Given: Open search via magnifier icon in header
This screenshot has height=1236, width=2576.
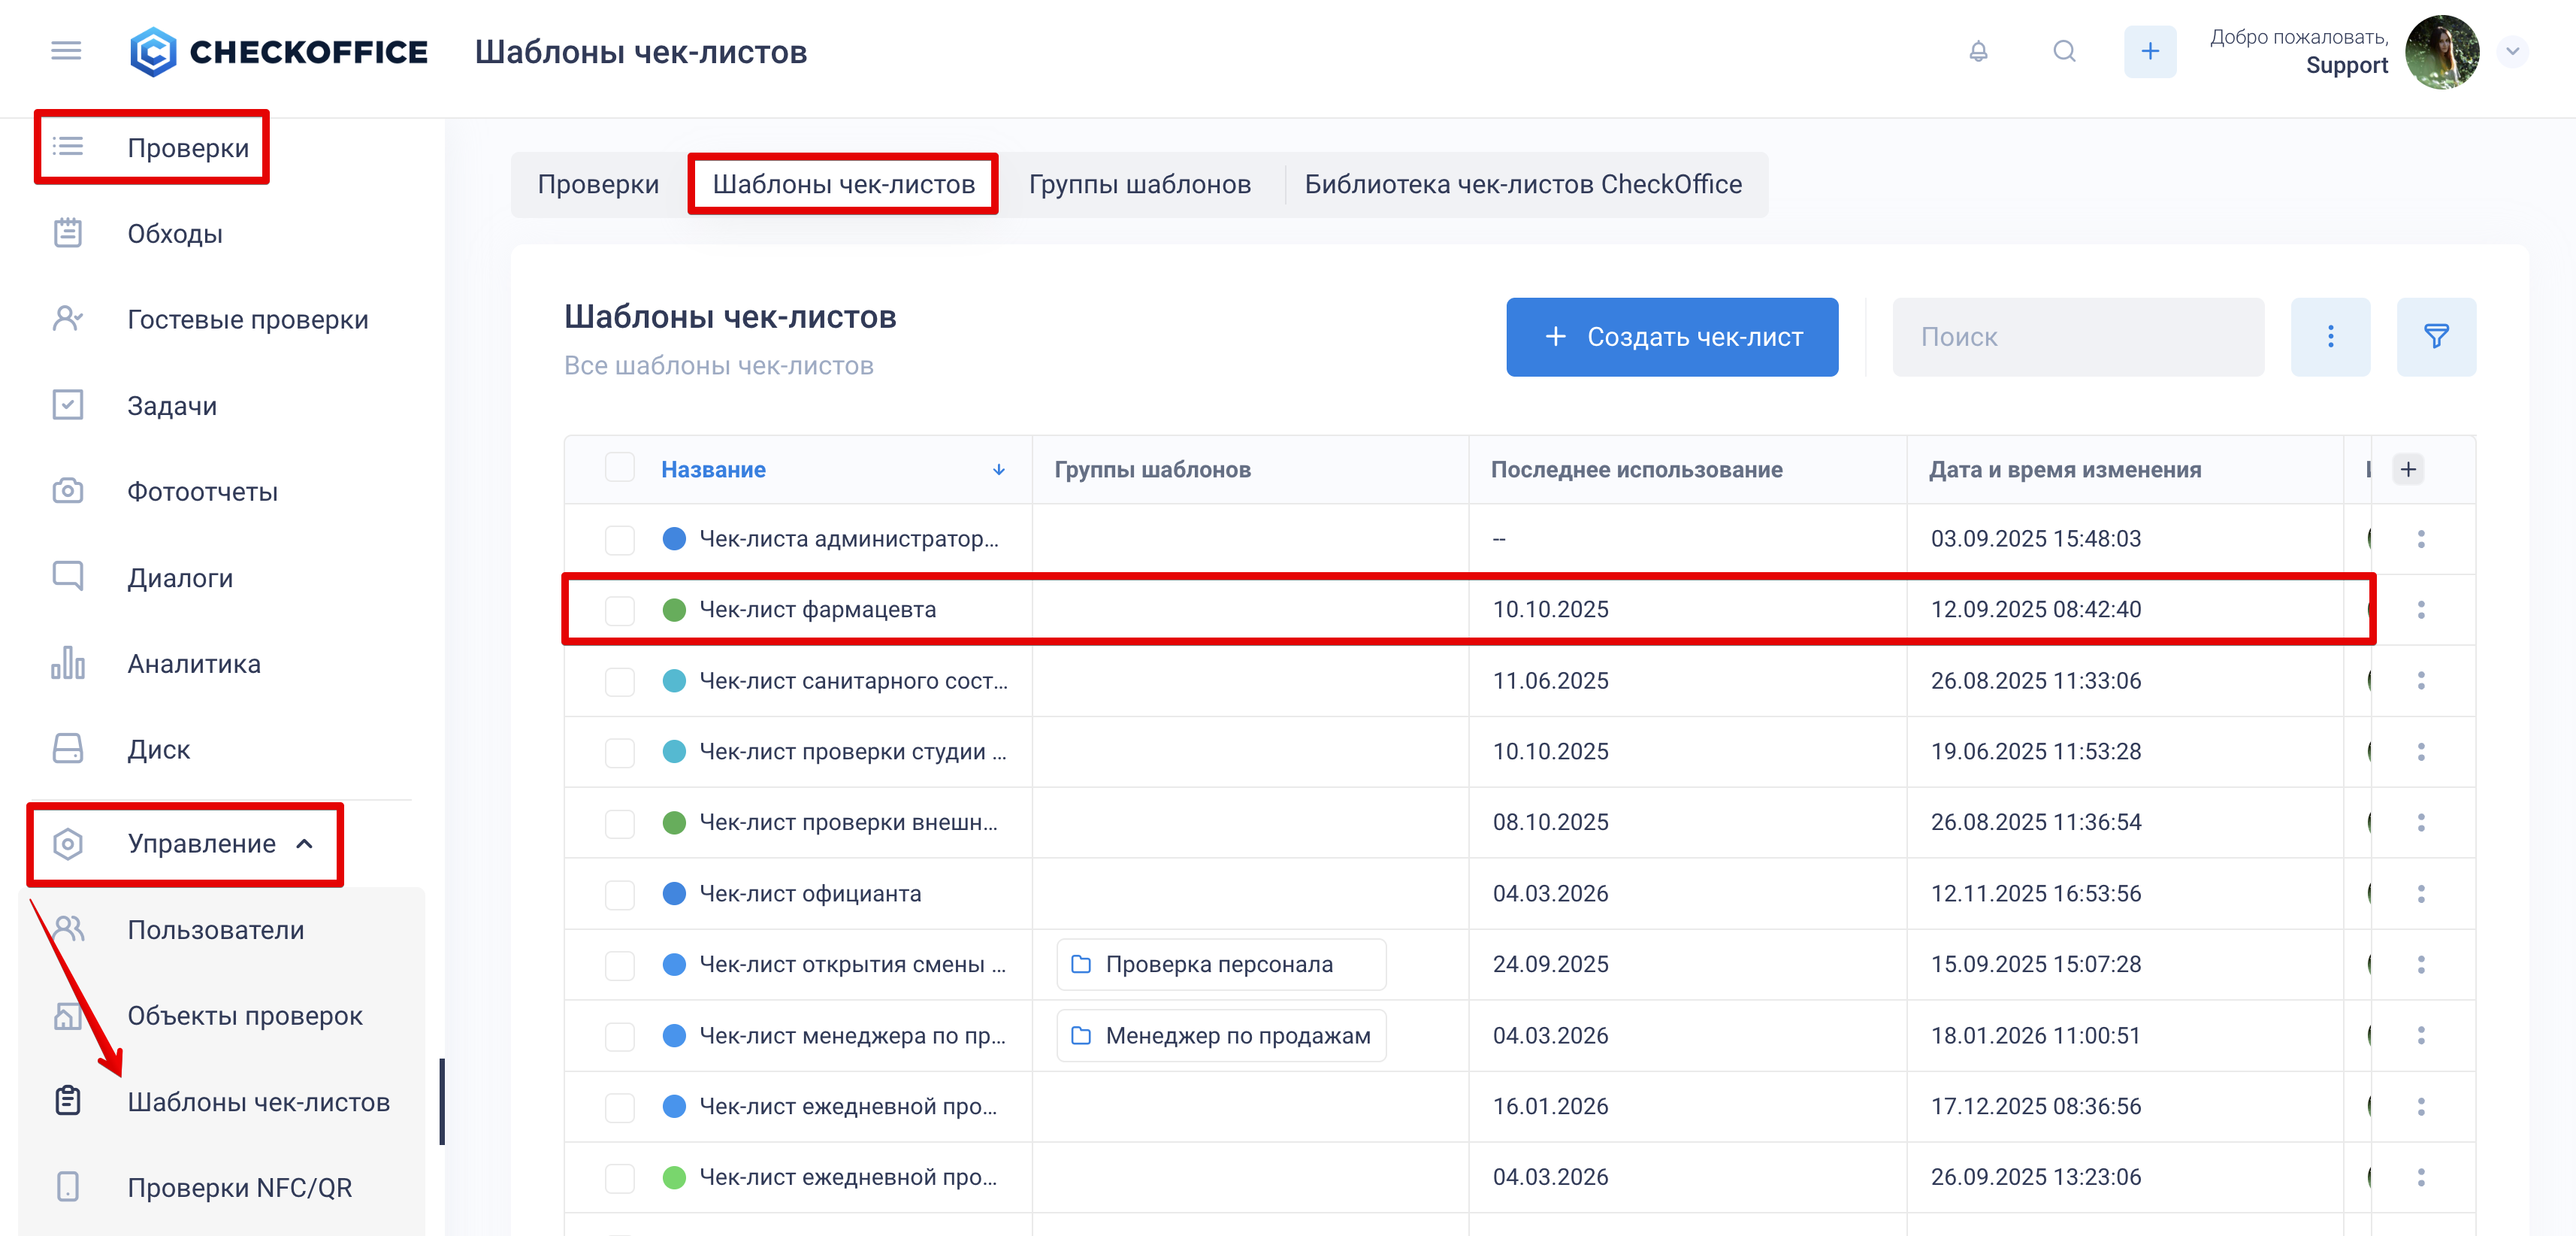Looking at the screenshot, I should pos(2064,51).
